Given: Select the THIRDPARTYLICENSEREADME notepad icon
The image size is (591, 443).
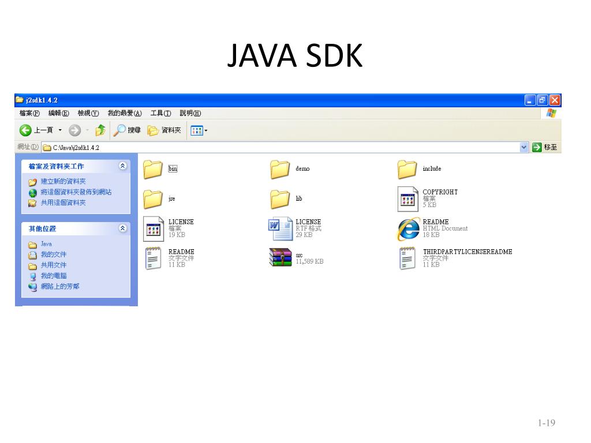Looking at the screenshot, I should click(407, 258).
